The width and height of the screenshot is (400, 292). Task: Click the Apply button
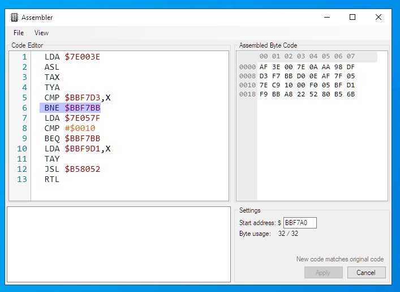(x=323, y=273)
